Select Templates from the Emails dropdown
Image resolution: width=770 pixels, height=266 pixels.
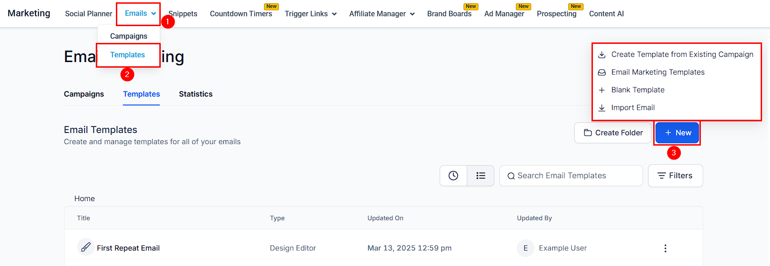pyautogui.click(x=128, y=55)
